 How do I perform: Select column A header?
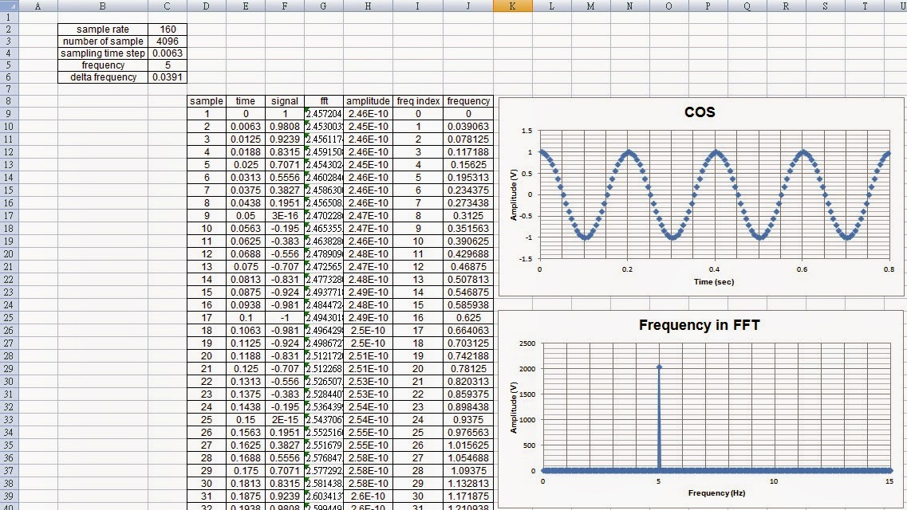click(37, 6)
